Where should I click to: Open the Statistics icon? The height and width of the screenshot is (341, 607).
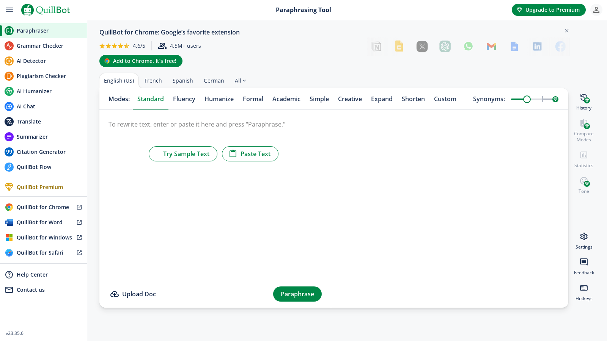[x=583, y=155]
